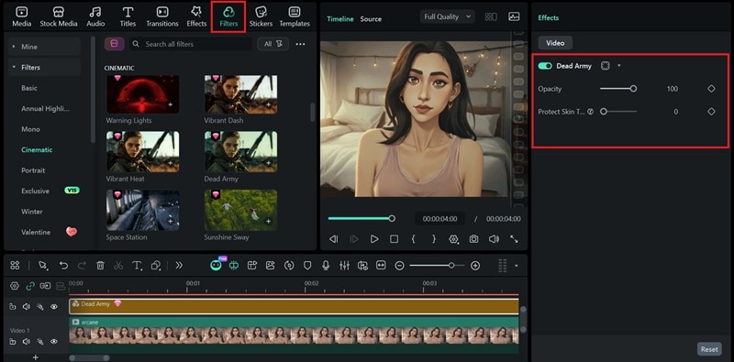734x362 pixels.
Task: Click the purple store icon beside search
Action: coord(114,44)
